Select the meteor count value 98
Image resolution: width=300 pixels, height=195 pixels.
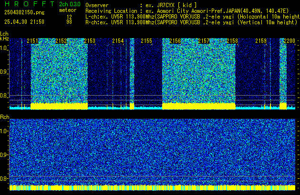pos(69,22)
